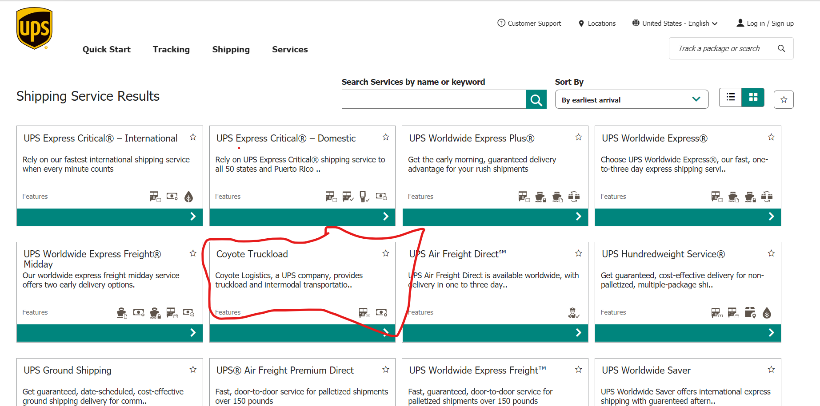Click leaf feature icon on Express Critical International
The height and width of the screenshot is (406, 820).
click(x=189, y=197)
